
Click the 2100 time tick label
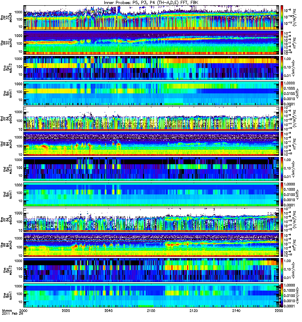coord(151,310)
